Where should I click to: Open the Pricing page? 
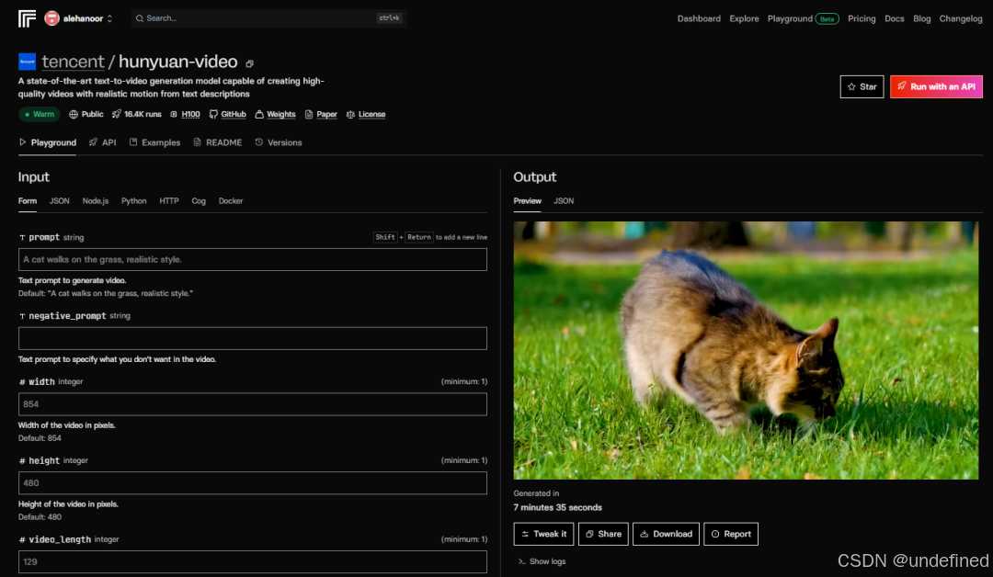point(862,18)
